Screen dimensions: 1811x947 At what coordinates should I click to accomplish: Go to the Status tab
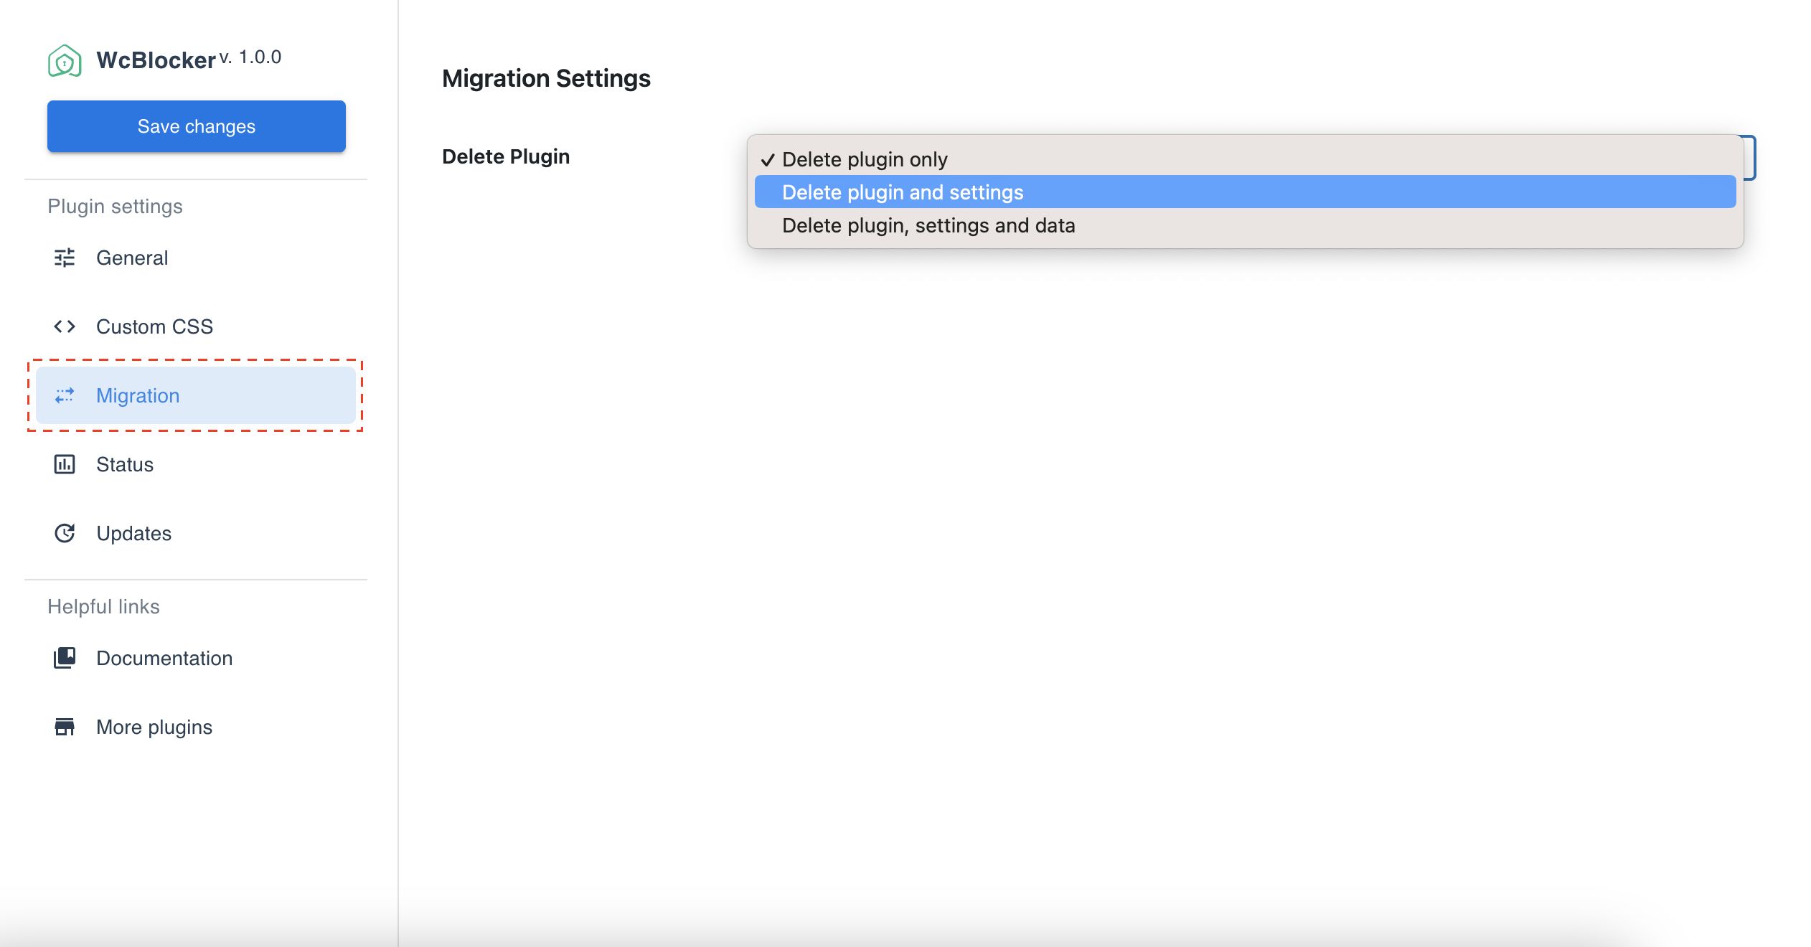coord(125,464)
